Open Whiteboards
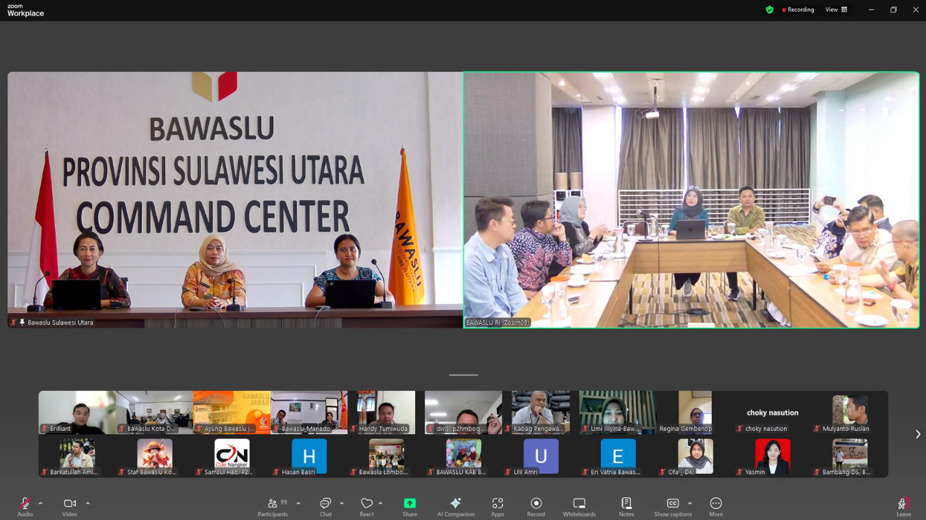 pyautogui.click(x=579, y=503)
